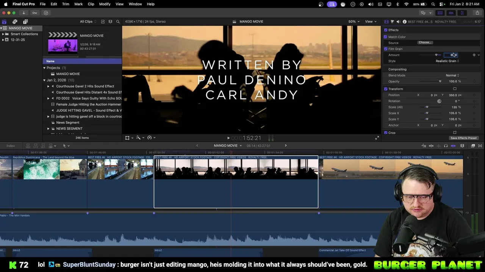485x272 pixels.
Task: Play the viewer clip
Action: pyautogui.click(x=228, y=138)
